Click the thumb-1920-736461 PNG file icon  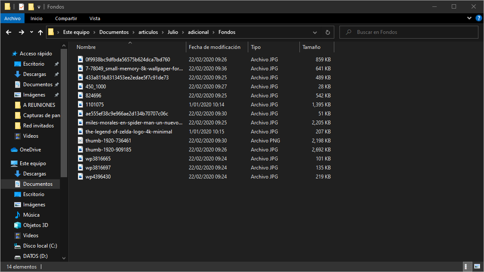(x=80, y=141)
